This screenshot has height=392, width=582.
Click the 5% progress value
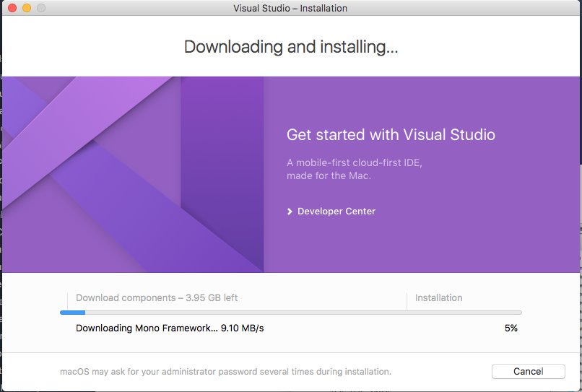click(x=511, y=328)
